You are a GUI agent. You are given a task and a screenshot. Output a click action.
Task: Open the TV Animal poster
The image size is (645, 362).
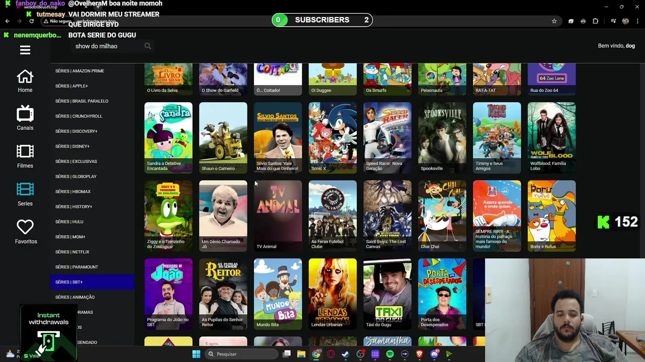pyautogui.click(x=278, y=216)
